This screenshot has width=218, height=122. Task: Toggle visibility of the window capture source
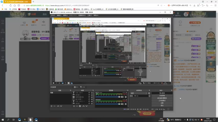pyautogui.click(x=89, y=99)
